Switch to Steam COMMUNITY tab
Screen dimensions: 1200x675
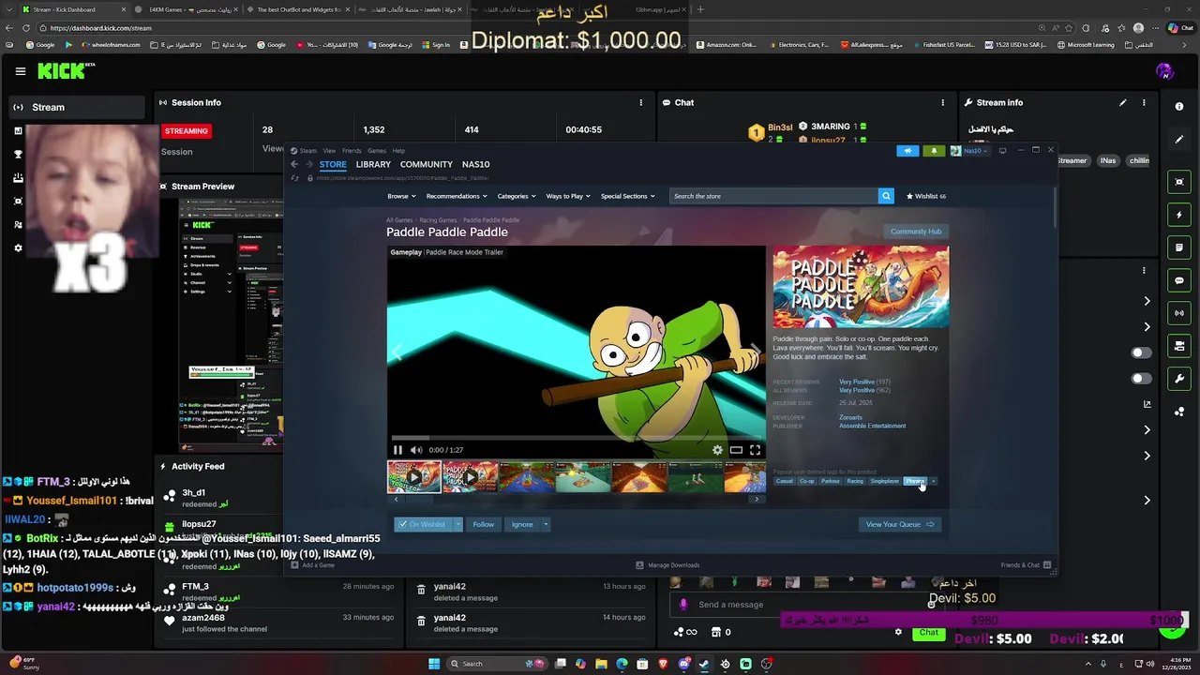point(427,164)
